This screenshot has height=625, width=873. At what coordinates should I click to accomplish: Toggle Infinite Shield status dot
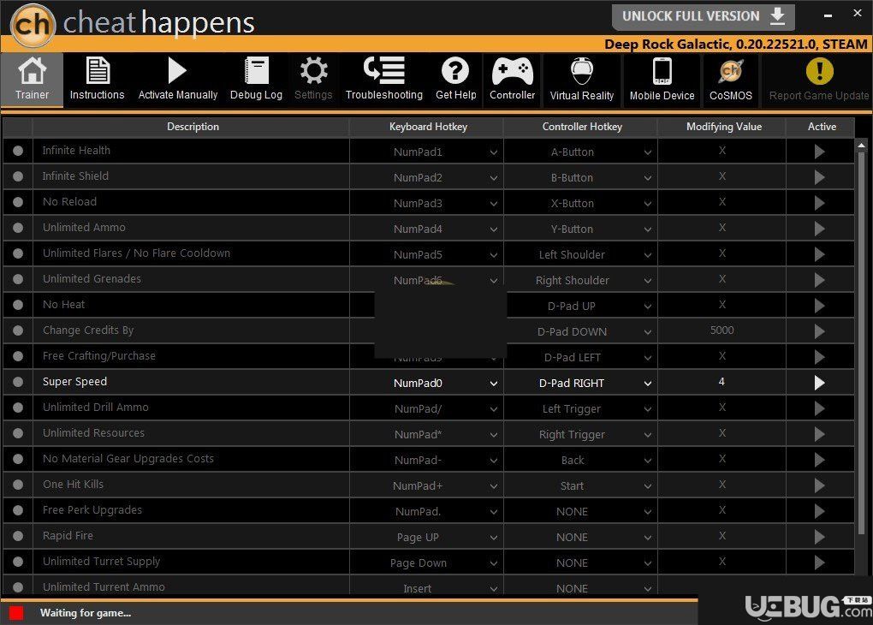click(x=18, y=176)
